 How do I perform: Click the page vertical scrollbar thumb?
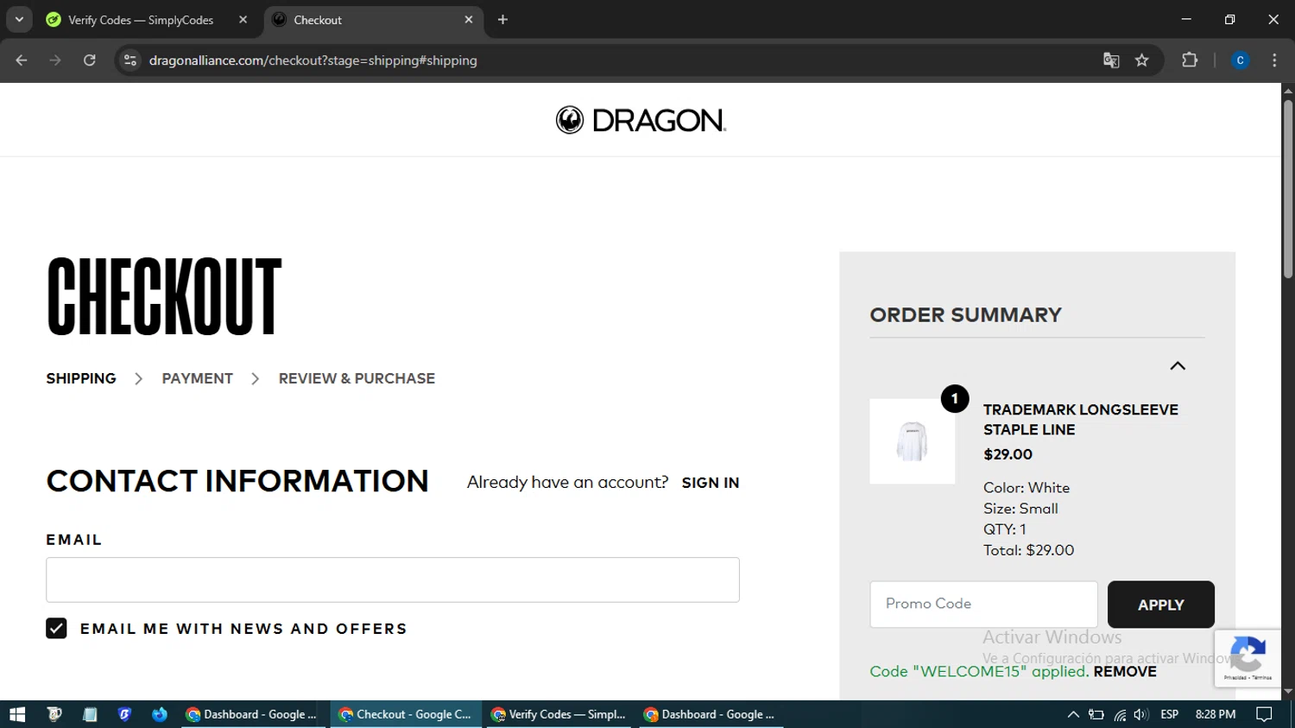1288,189
